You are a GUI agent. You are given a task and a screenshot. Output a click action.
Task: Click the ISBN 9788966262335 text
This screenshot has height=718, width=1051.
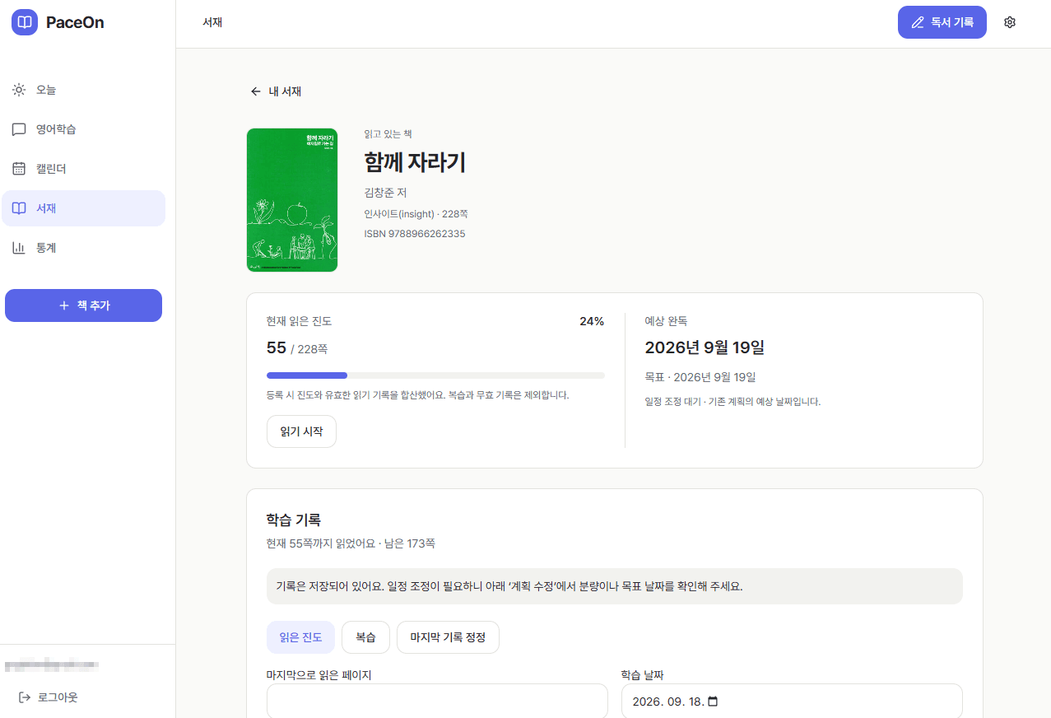point(415,234)
